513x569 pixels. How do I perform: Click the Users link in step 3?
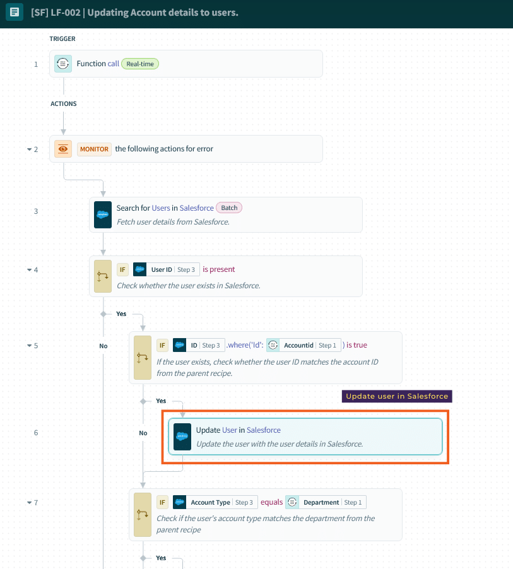161,208
